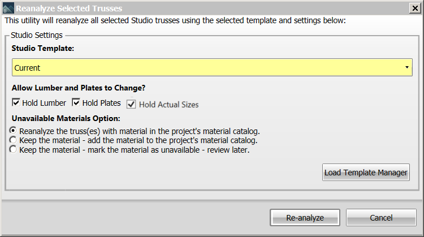Select the 'mark the material as unavailable' radio circle
Screen dimensions: 424x237
point(13,149)
